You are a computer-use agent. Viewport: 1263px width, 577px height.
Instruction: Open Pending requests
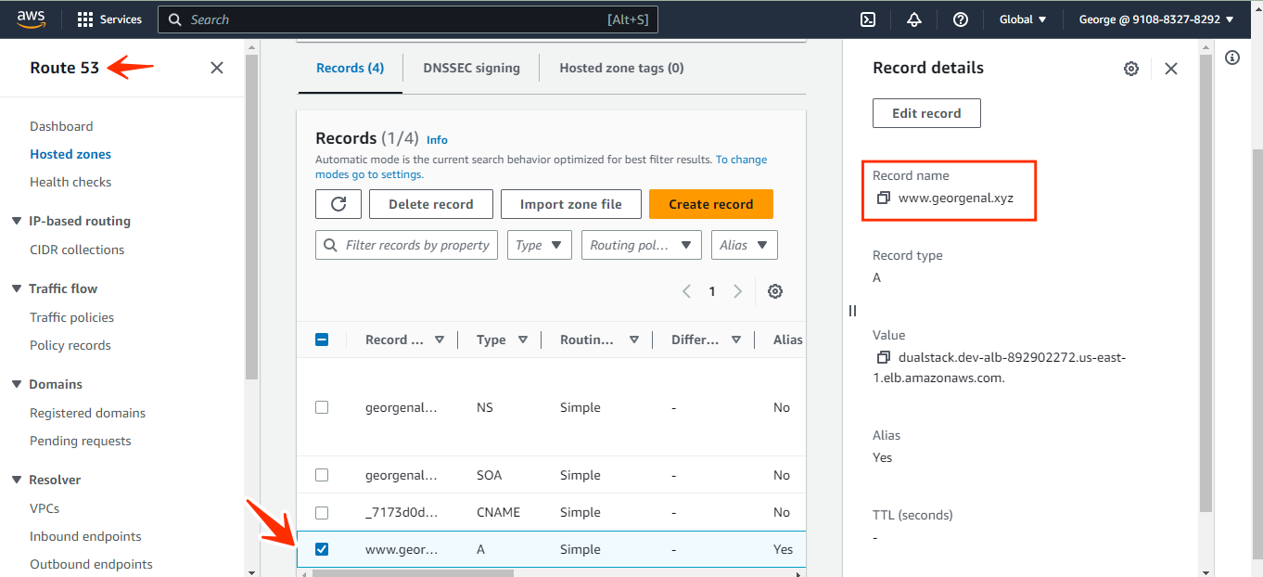point(81,441)
